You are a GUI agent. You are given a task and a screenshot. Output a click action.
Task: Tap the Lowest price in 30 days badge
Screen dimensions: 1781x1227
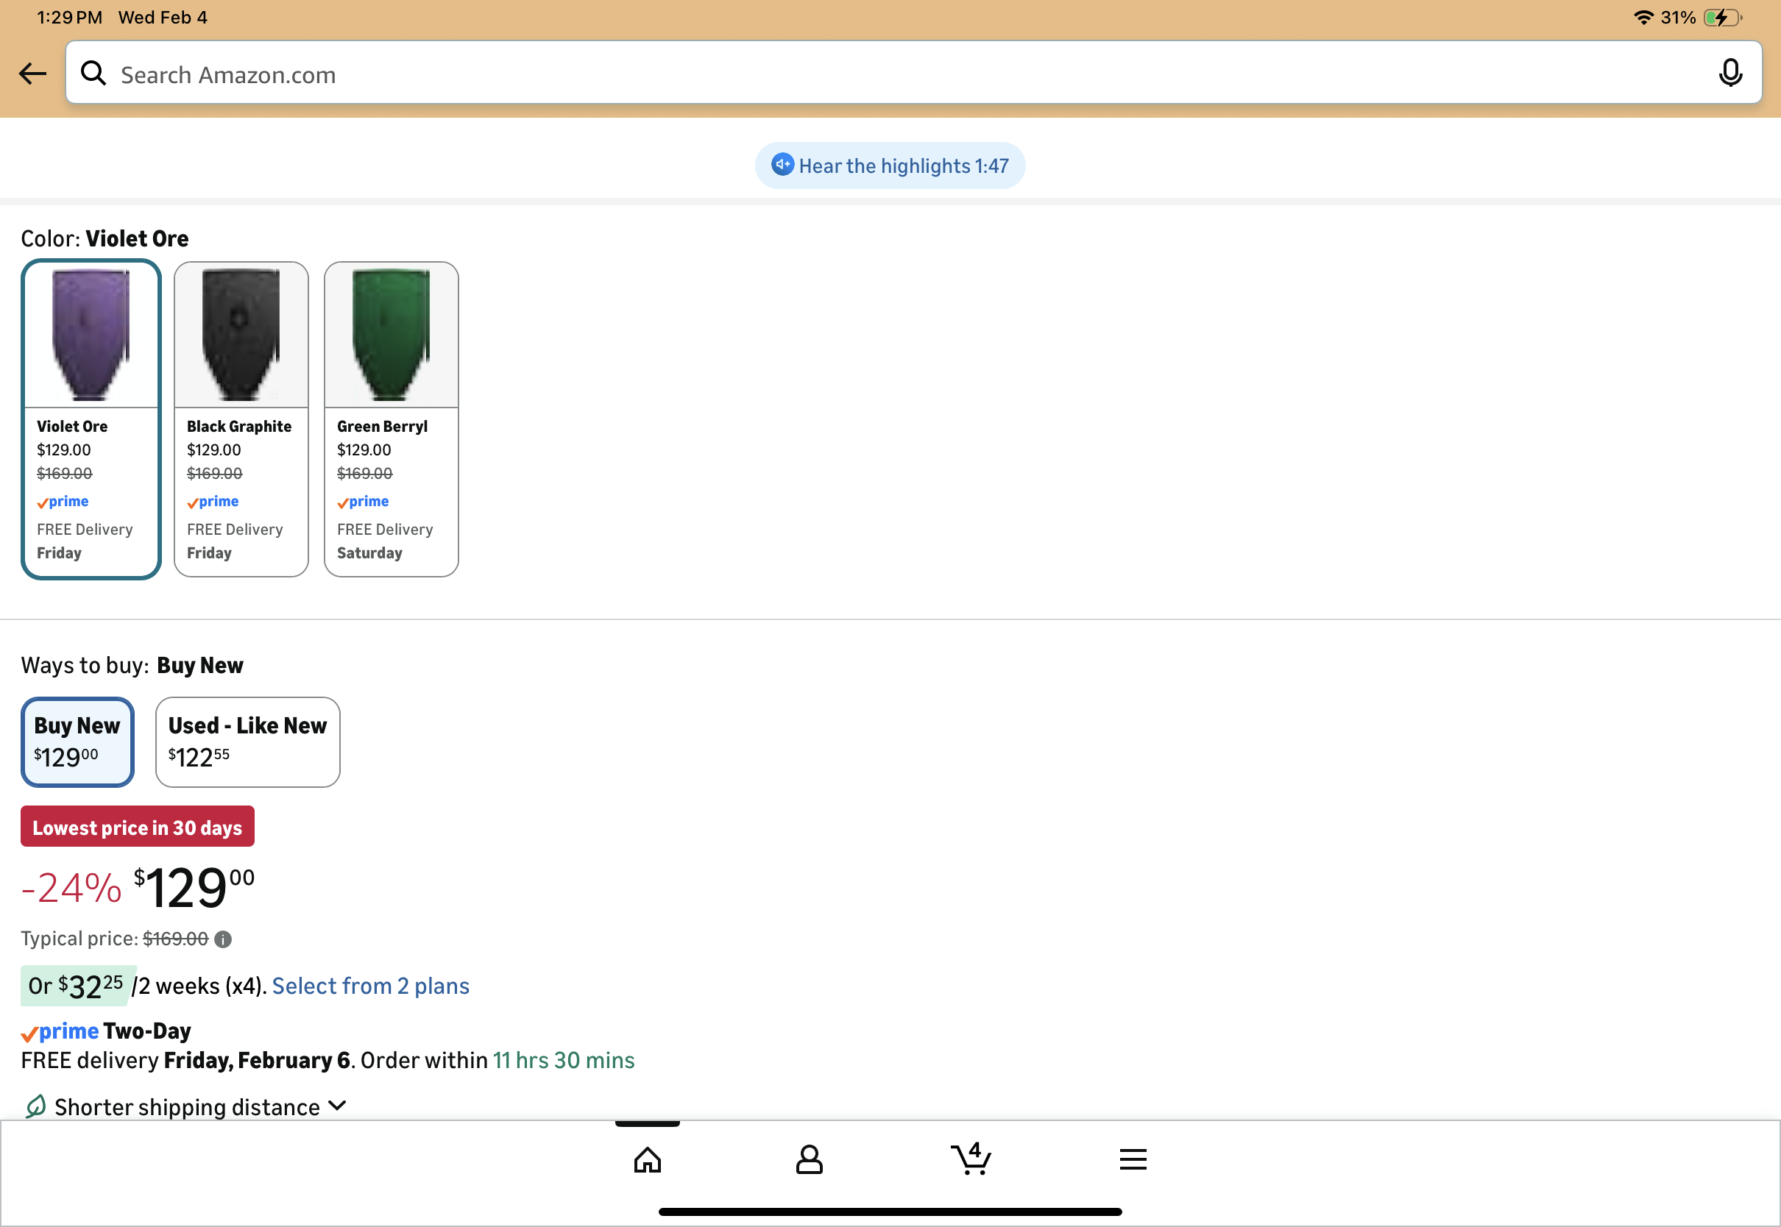pos(137,828)
